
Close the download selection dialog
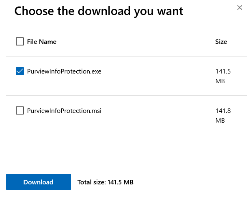coord(239,7)
